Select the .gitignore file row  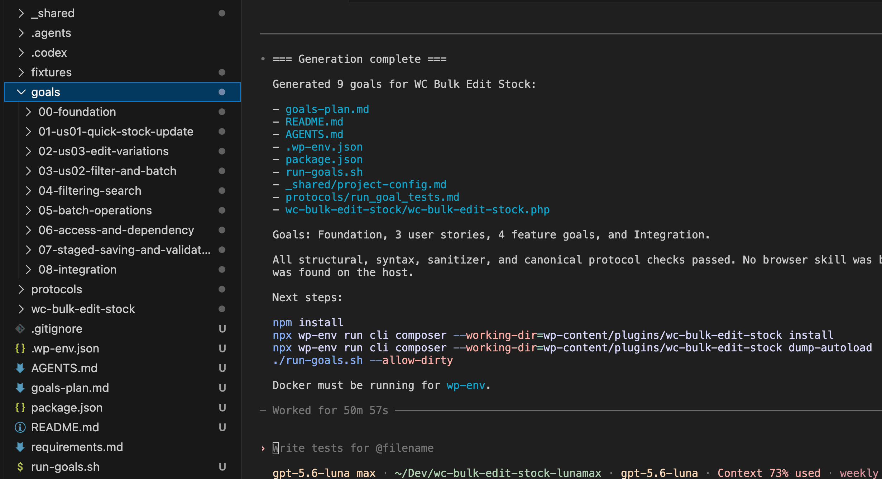(122, 329)
